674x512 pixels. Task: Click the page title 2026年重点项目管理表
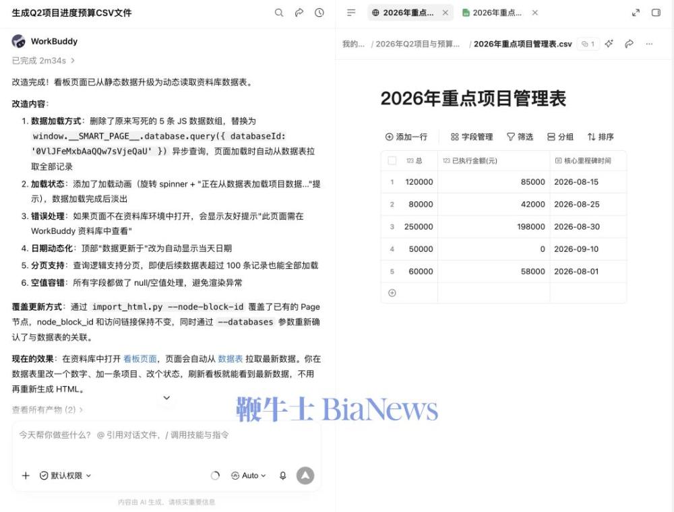473,98
